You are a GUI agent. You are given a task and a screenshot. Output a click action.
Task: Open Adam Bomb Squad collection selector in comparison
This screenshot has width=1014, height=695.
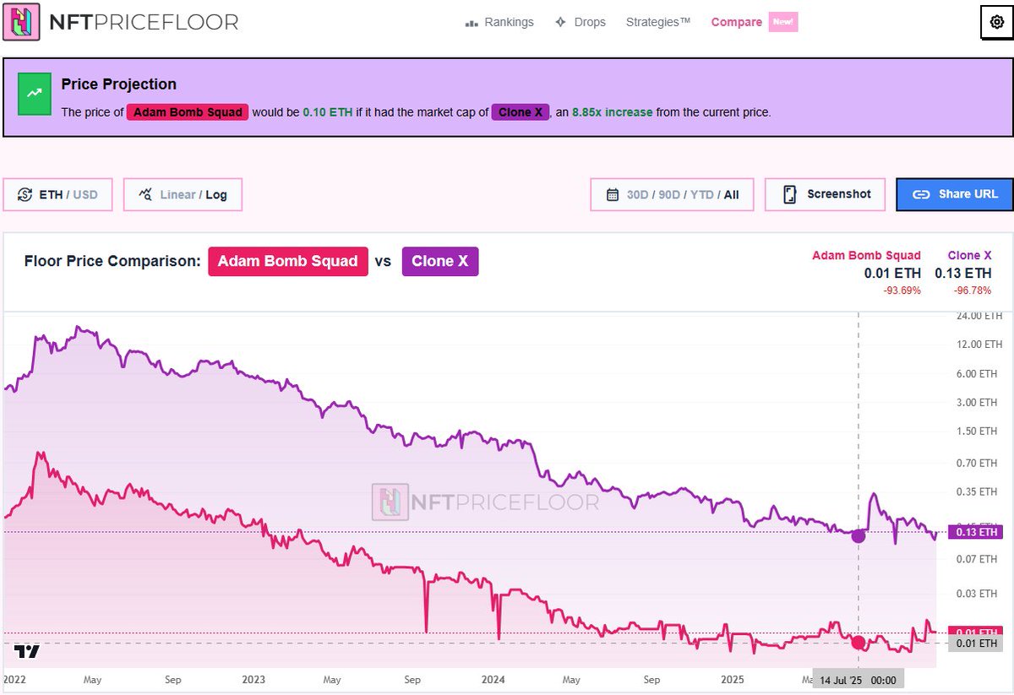[288, 262]
